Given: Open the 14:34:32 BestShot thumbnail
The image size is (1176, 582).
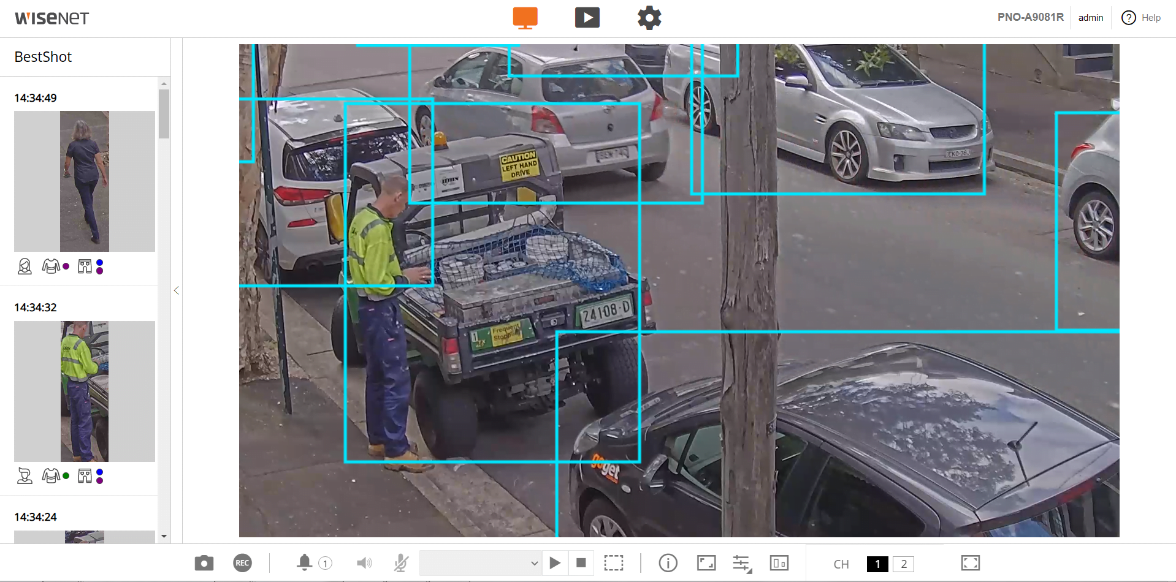Looking at the screenshot, I should pos(85,391).
